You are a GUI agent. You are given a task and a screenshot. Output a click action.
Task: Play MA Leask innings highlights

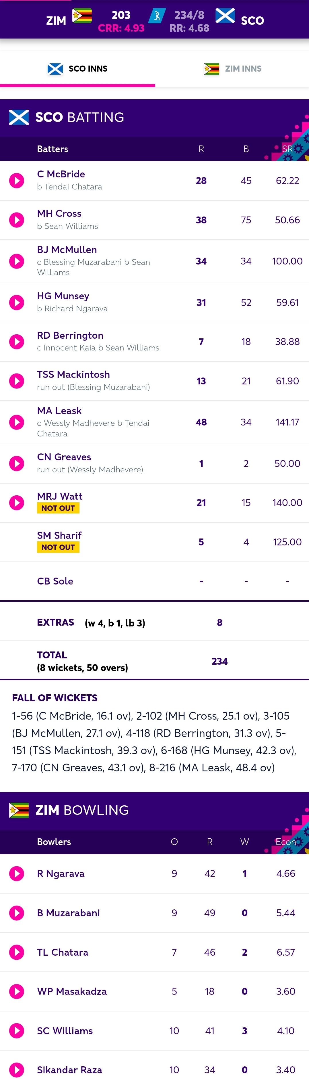[x=17, y=422]
